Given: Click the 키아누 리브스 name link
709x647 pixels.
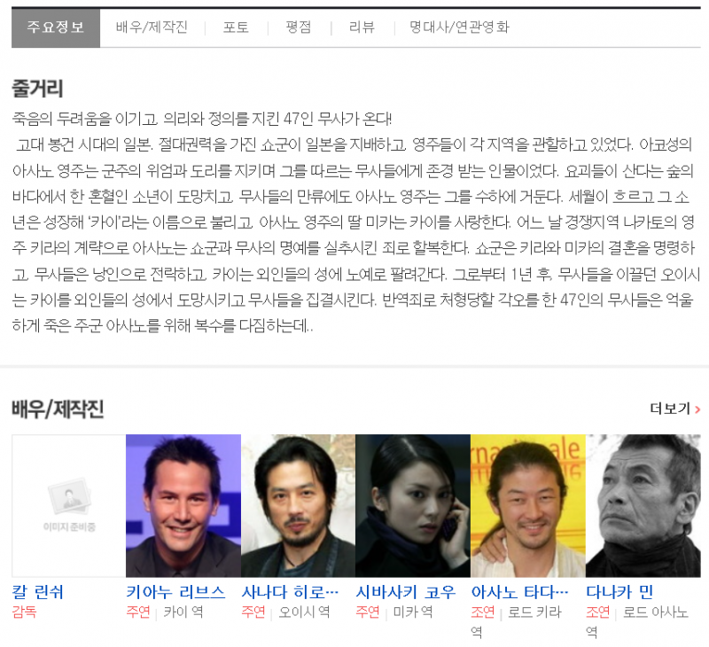Looking at the screenshot, I should [175, 591].
